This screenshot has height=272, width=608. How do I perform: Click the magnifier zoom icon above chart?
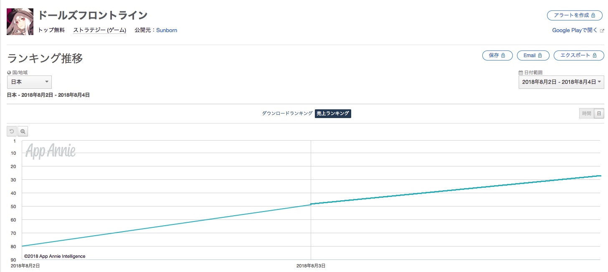(x=23, y=131)
